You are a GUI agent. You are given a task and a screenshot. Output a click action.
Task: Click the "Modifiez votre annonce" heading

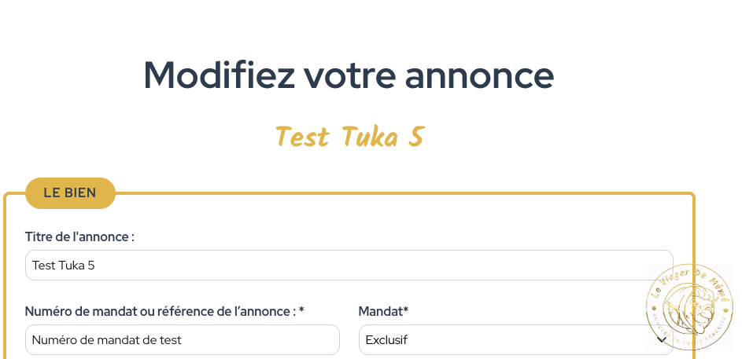(x=349, y=75)
